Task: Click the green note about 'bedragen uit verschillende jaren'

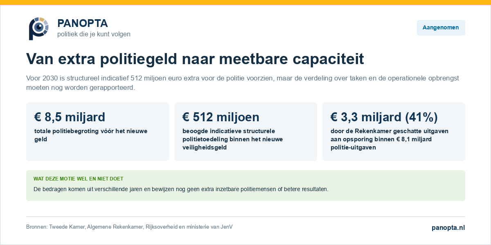Action: coord(181,189)
